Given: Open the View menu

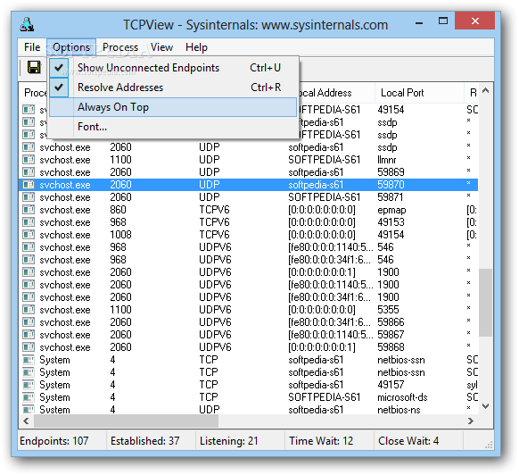Looking at the screenshot, I should pyautogui.click(x=161, y=47).
